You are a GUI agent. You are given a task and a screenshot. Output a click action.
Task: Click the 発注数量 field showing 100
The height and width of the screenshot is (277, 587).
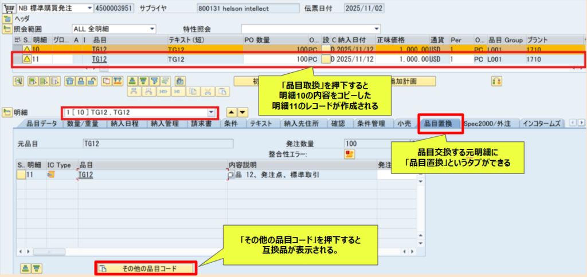point(377,144)
